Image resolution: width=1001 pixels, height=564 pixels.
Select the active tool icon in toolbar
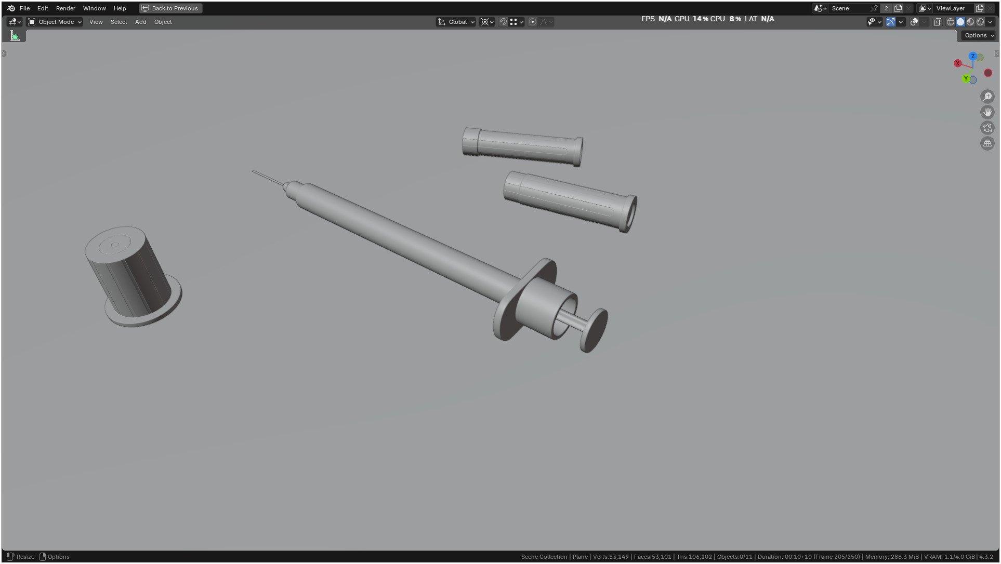(x=15, y=35)
